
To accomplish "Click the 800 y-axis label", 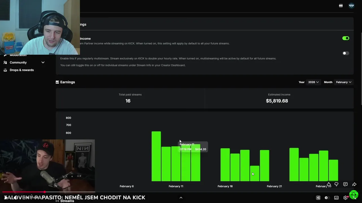I will click(68, 118).
